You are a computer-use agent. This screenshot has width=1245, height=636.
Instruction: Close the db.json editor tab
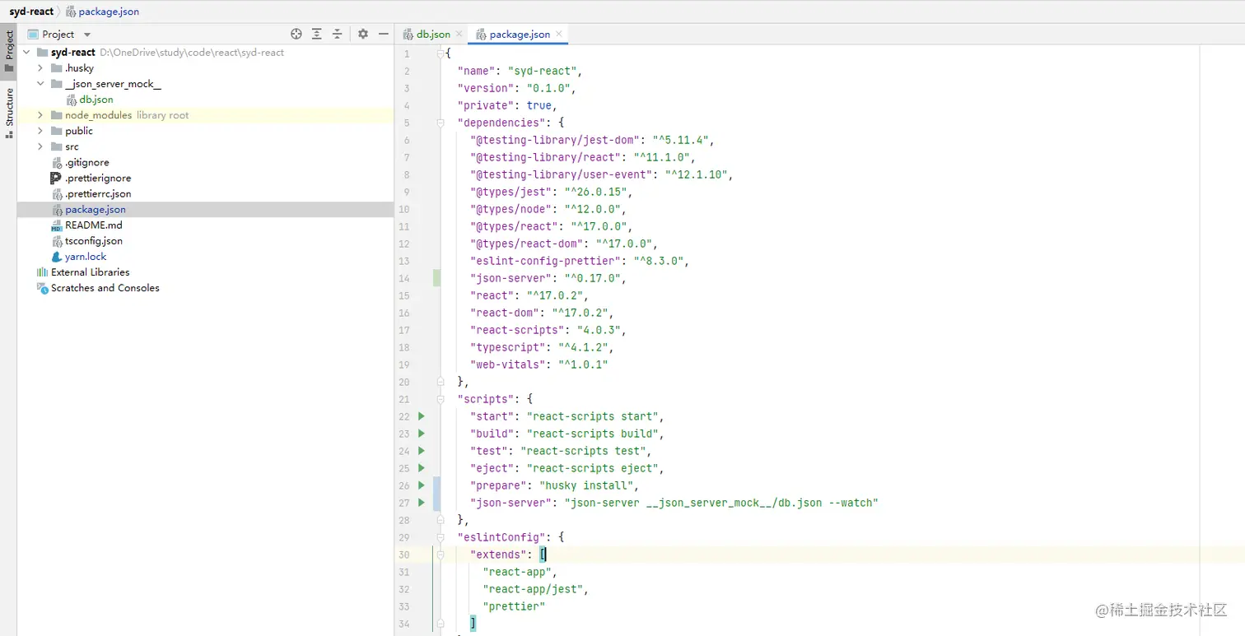[x=459, y=34]
